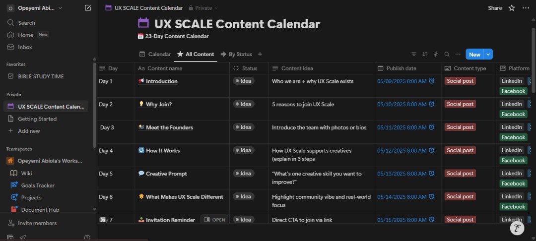Add a new view with plus icon
The height and width of the screenshot is (241, 536).
260,54
